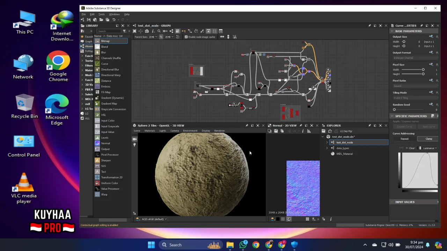Click the new graph icon in main toolbar
The height and width of the screenshot is (251, 447).
82,20
